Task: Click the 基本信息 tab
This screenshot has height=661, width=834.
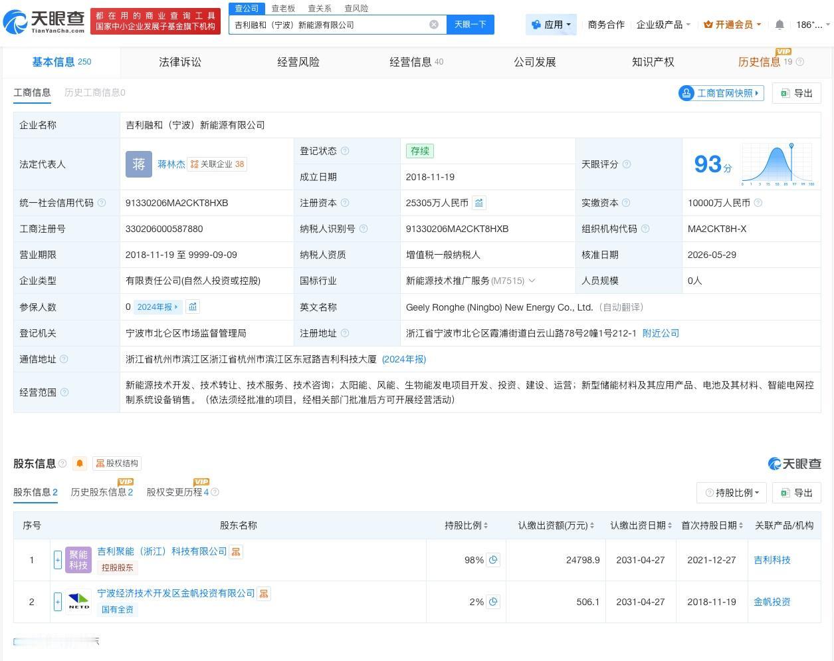Action: tap(62, 62)
